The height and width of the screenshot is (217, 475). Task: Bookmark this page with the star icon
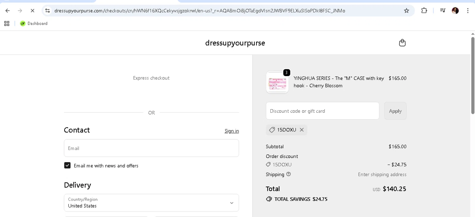[x=407, y=10]
